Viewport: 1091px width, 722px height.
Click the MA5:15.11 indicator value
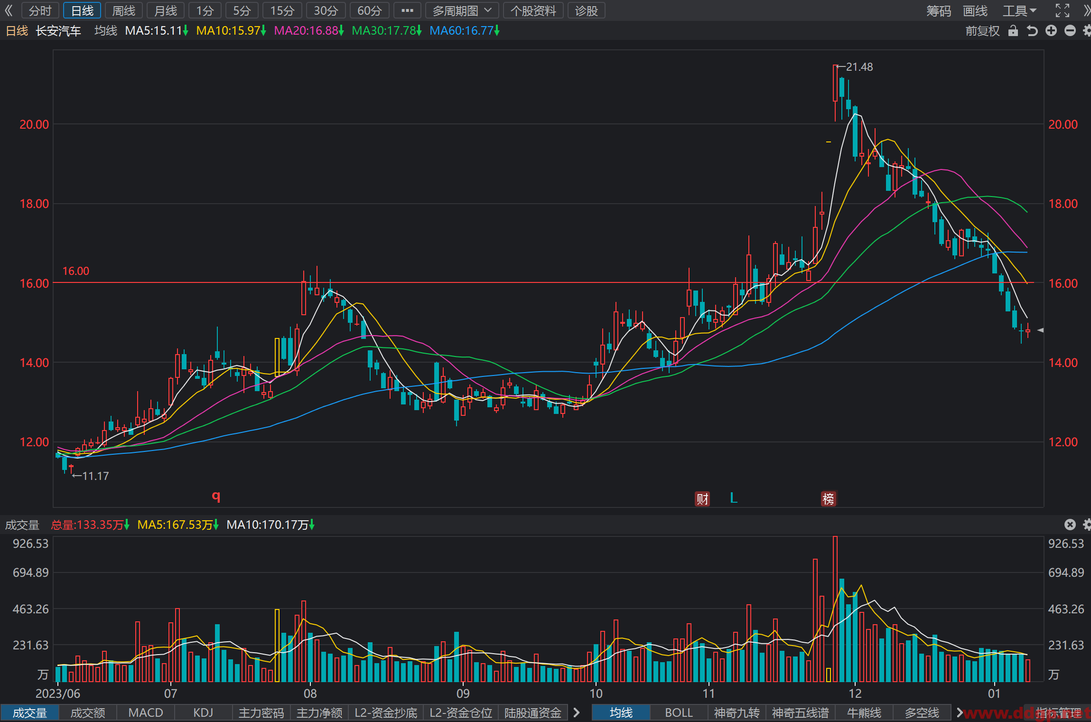(x=157, y=31)
